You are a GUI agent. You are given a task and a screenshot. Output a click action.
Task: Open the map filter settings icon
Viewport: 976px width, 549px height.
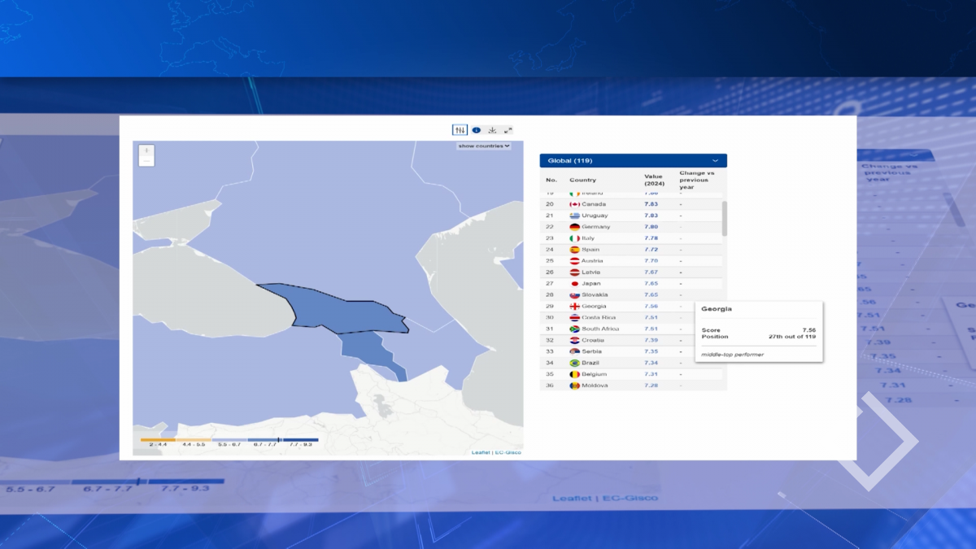pos(460,130)
